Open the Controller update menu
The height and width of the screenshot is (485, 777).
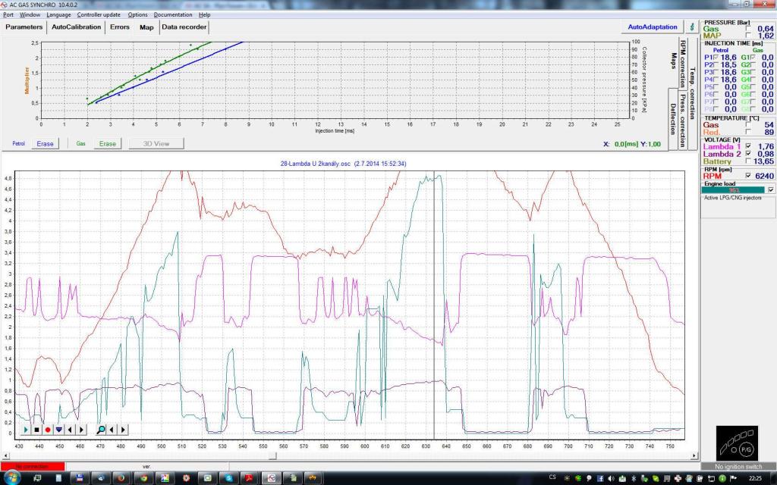pos(99,14)
